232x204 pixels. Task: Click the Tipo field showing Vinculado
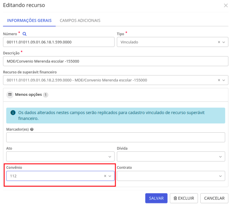coord(172,42)
